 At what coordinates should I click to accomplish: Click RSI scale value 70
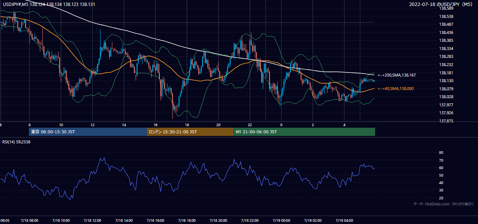(441, 160)
